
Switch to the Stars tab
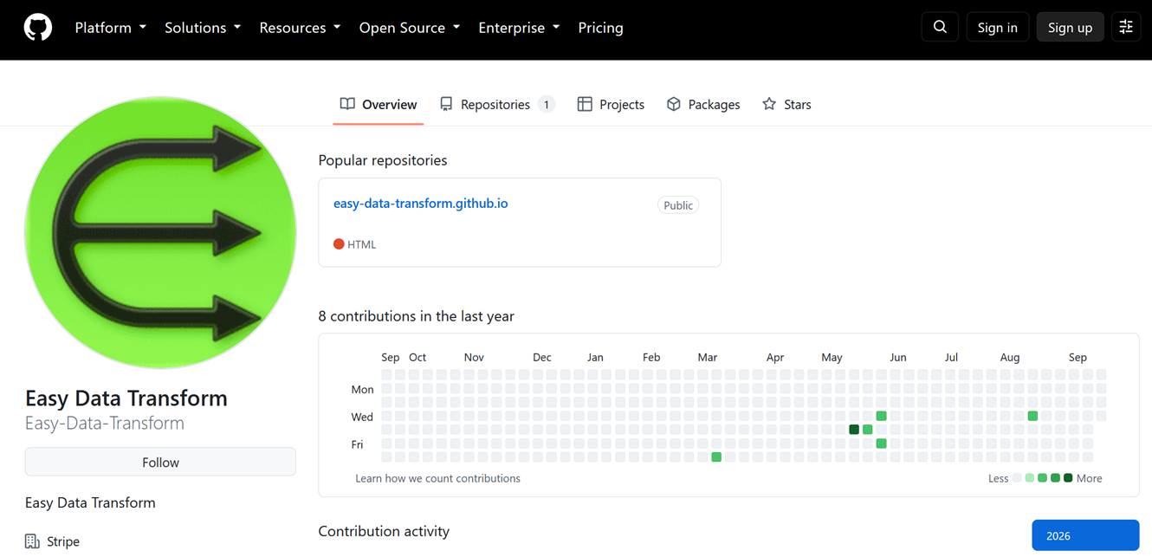[786, 105]
